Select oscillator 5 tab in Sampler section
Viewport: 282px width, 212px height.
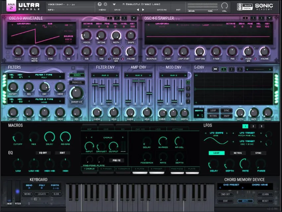click(x=253, y=18)
